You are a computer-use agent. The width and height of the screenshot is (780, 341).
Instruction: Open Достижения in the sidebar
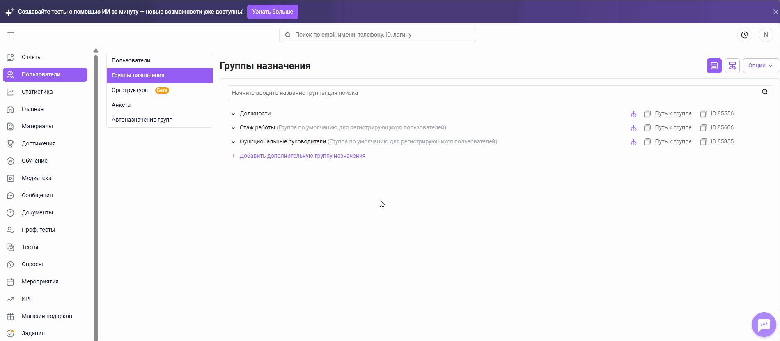click(45, 143)
